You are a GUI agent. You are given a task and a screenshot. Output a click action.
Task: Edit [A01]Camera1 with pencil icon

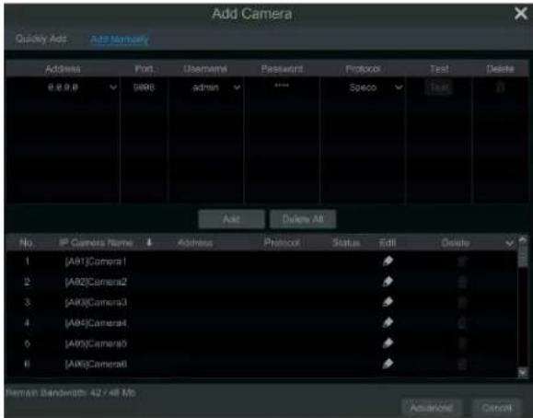pyautogui.click(x=388, y=261)
